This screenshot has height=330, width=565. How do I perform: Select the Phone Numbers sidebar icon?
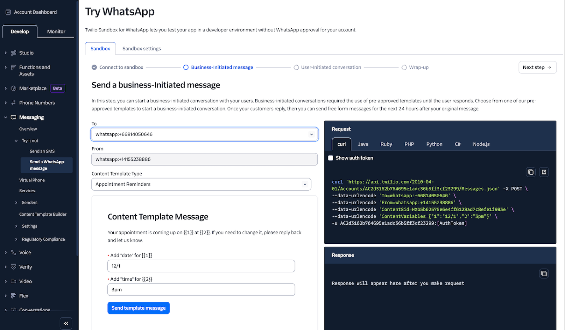pyautogui.click(x=13, y=102)
